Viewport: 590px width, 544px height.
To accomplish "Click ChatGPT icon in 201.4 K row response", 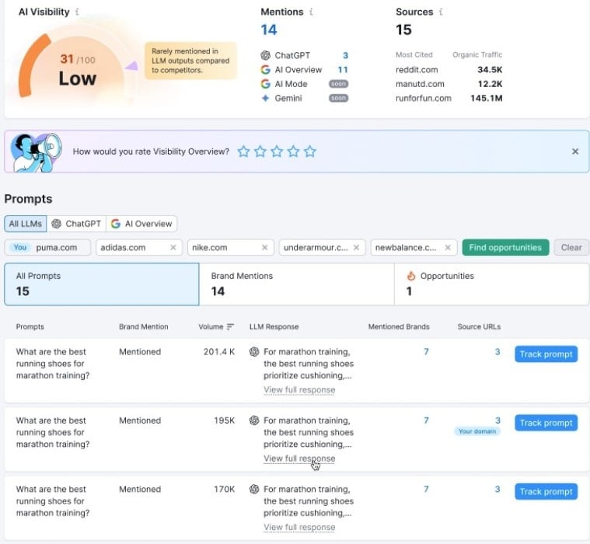I will tap(254, 352).
